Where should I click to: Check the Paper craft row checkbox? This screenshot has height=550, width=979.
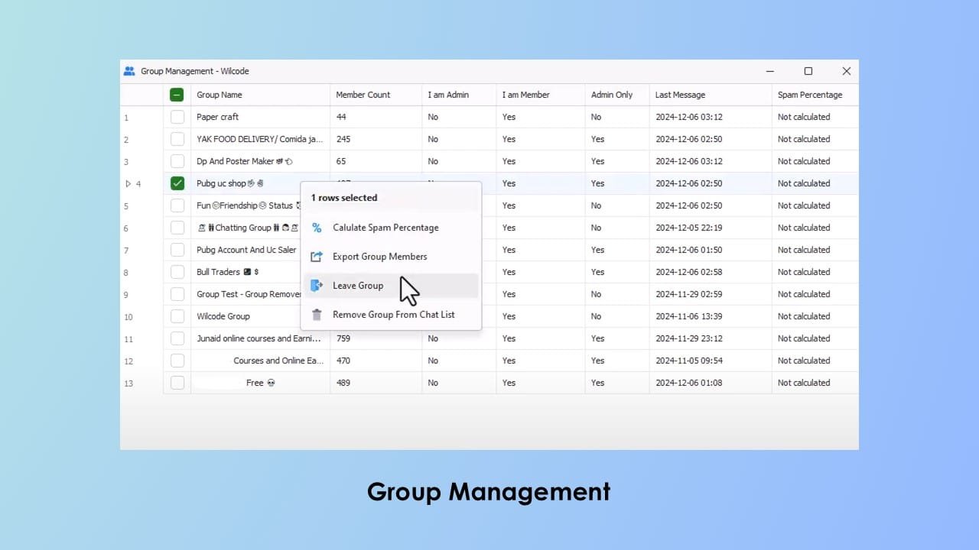(x=177, y=117)
